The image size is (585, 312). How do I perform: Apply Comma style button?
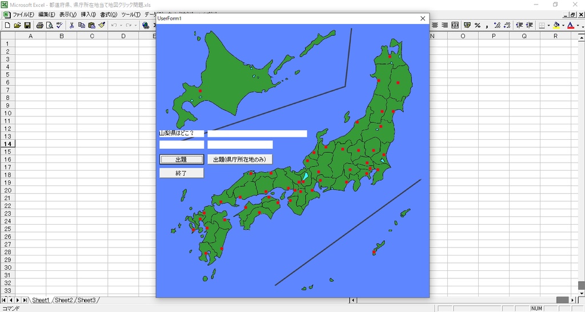487,25
